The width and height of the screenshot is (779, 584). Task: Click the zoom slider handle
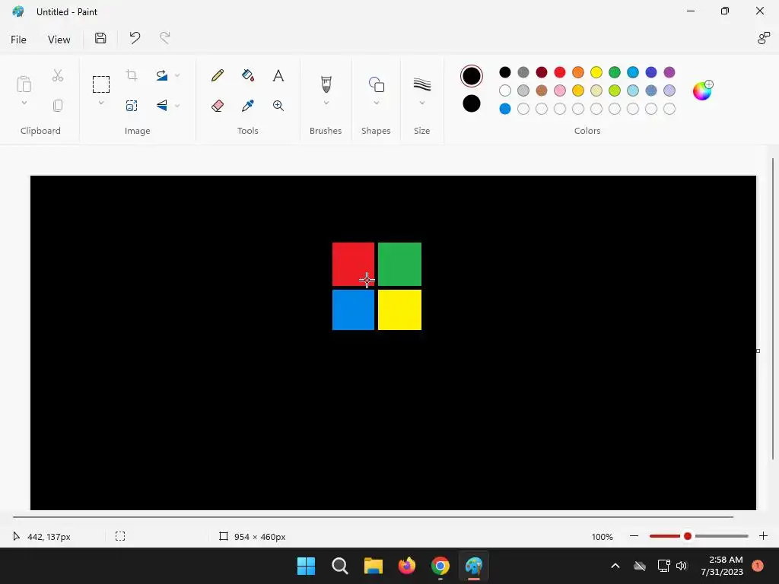point(688,536)
